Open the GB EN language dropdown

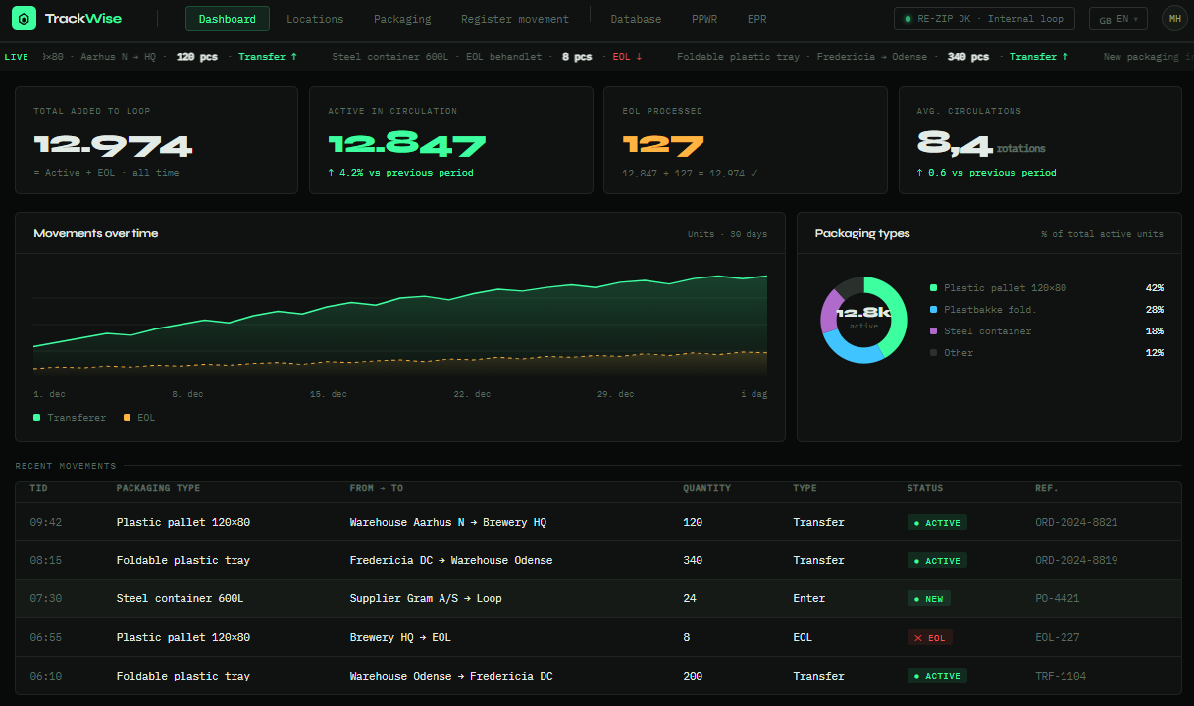tap(1117, 18)
